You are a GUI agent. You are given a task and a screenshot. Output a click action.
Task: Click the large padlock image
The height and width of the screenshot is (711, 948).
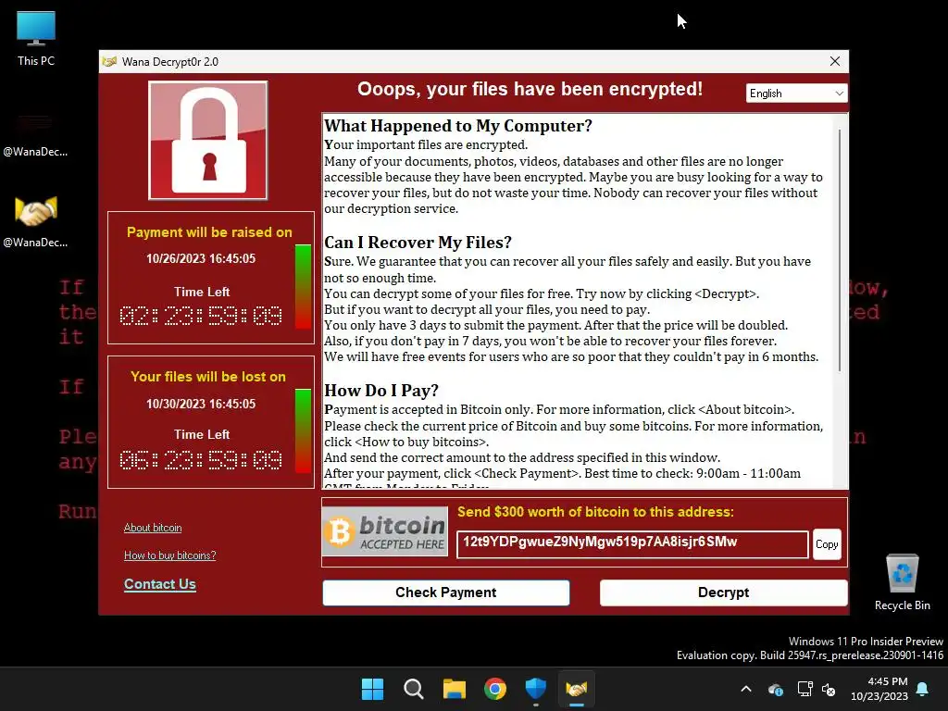click(x=208, y=141)
